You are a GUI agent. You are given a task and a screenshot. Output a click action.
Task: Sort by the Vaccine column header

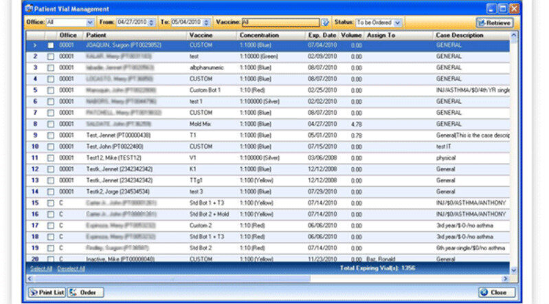pyautogui.click(x=202, y=34)
